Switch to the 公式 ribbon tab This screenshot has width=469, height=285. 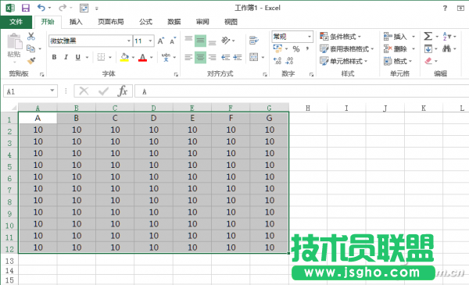point(145,22)
